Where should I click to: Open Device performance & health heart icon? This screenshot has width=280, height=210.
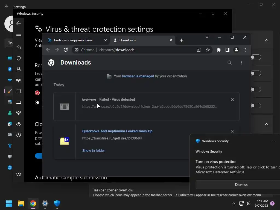[x=19, y=113]
